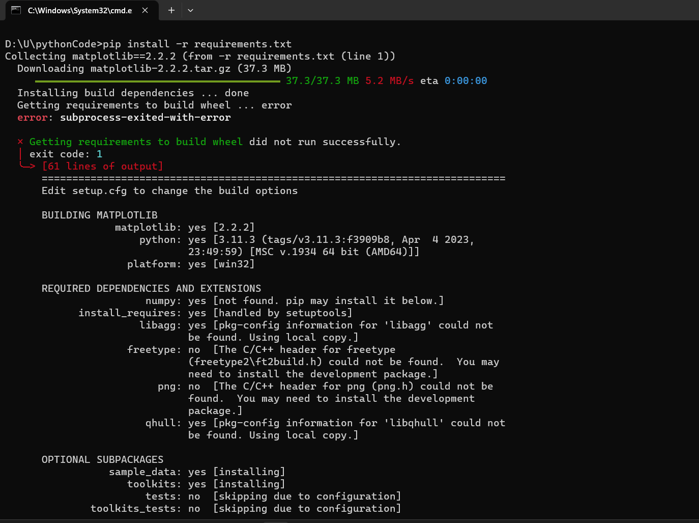Viewport: 699px width, 523px height.
Task: Click the 'platform: yes [win32]' line
Action: (x=191, y=264)
